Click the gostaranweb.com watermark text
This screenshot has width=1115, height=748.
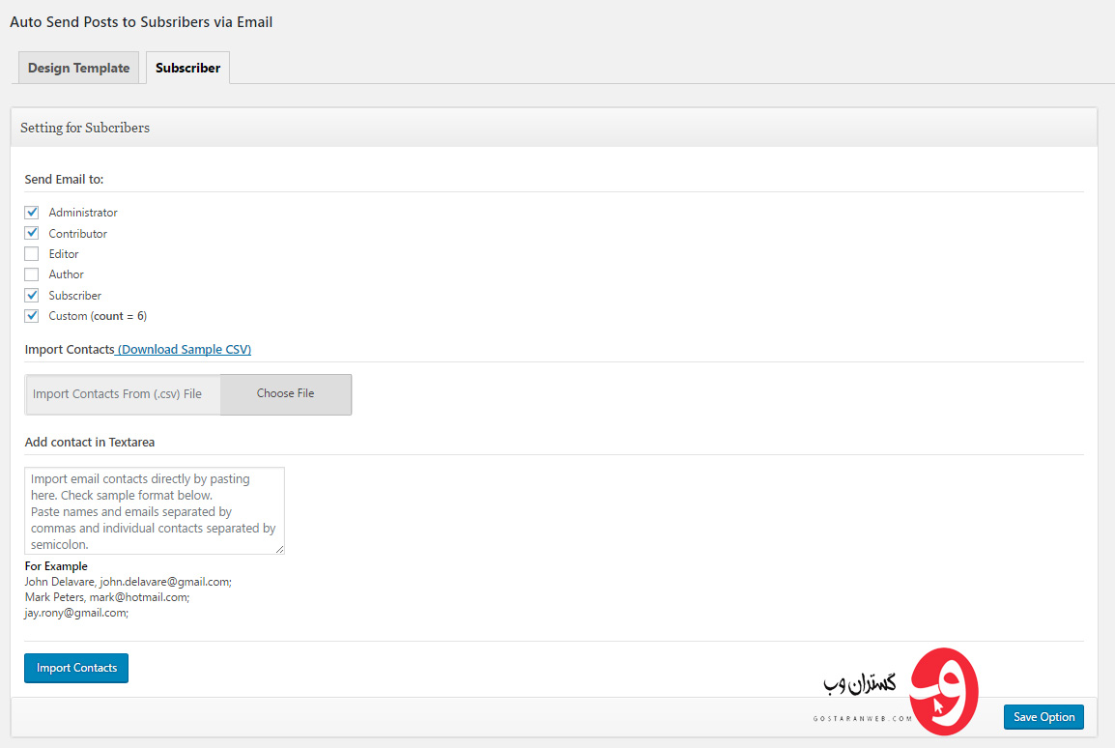click(862, 719)
